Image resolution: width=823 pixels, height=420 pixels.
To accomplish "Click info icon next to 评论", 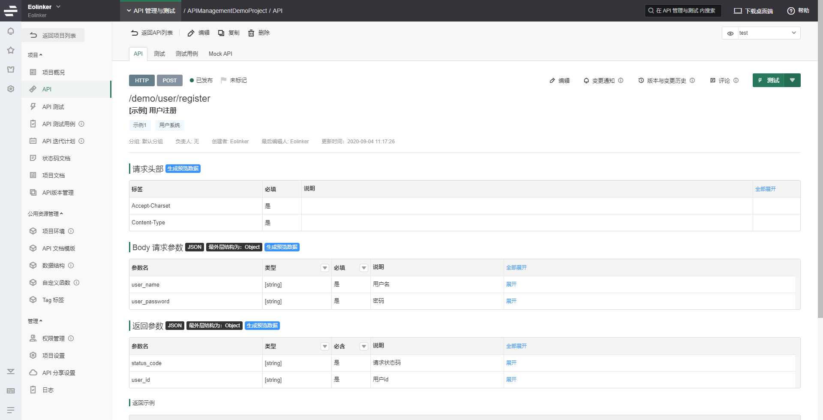I will [x=736, y=80].
